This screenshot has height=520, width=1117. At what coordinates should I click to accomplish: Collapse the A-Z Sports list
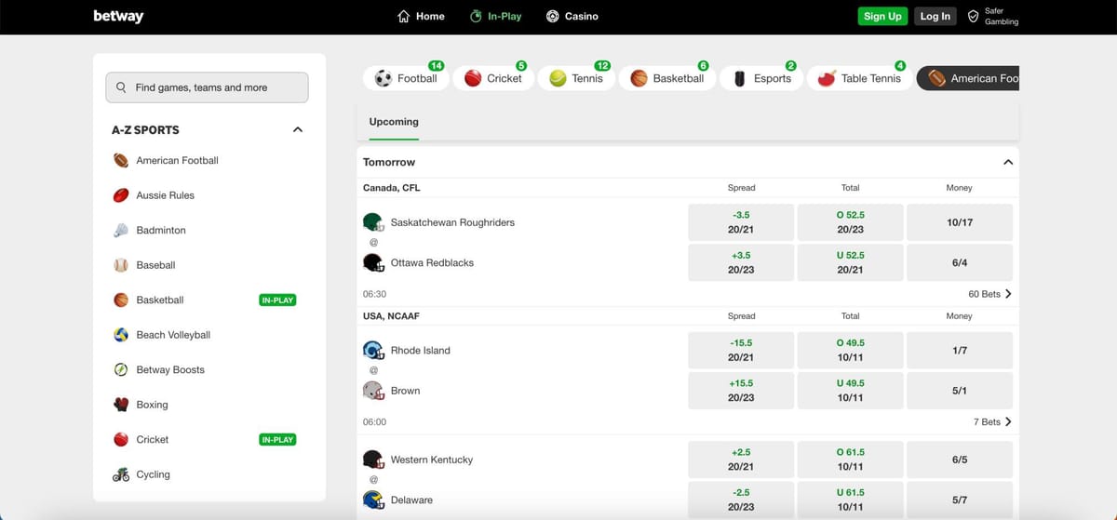[x=298, y=130]
